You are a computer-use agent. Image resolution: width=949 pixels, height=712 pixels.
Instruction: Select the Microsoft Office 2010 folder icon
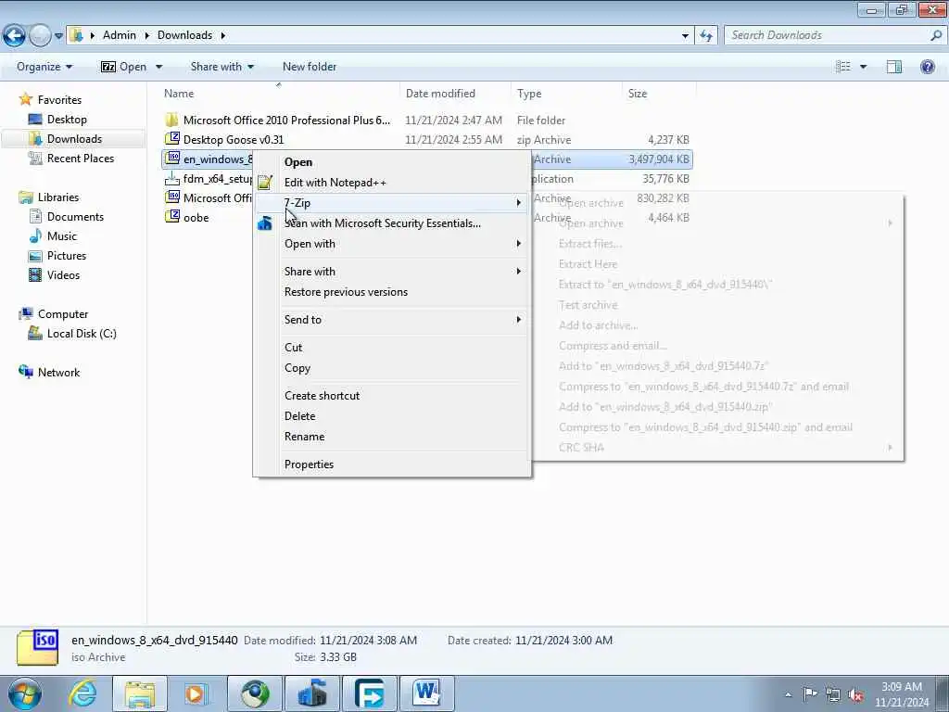pos(172,120)
